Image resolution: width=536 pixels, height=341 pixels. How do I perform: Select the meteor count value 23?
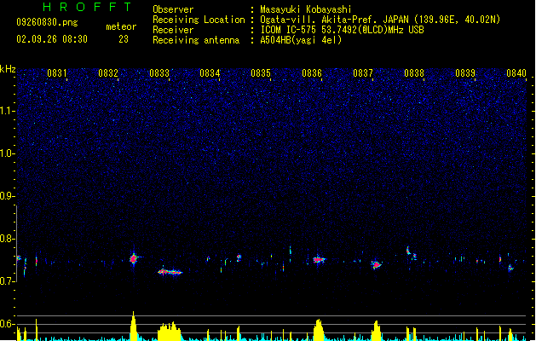pyautogui.click(x=124, y=39)
